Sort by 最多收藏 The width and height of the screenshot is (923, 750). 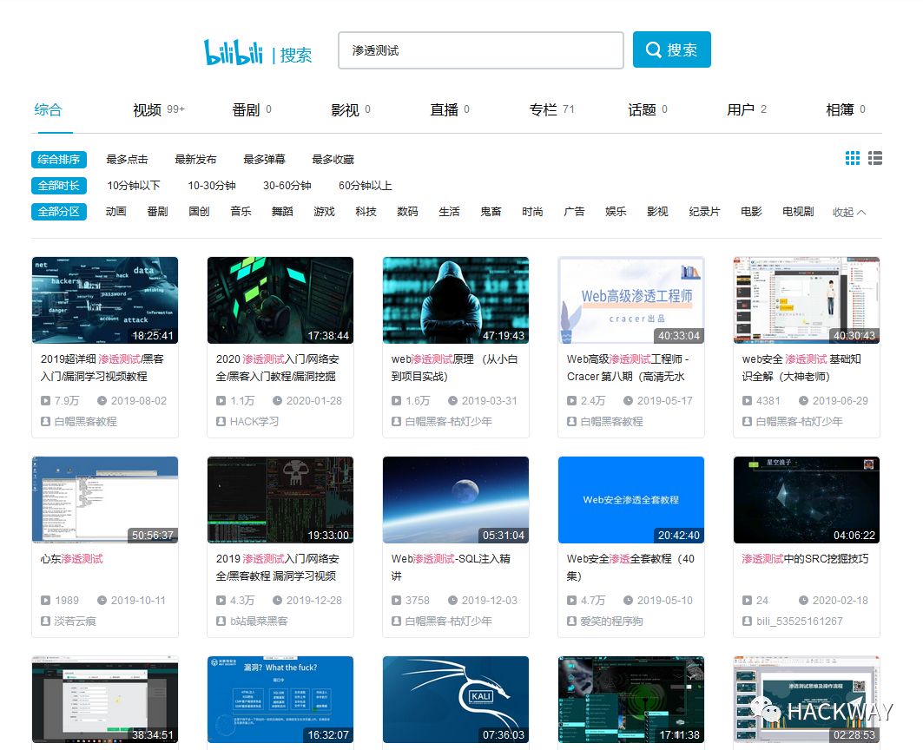(x=333, y=160)
